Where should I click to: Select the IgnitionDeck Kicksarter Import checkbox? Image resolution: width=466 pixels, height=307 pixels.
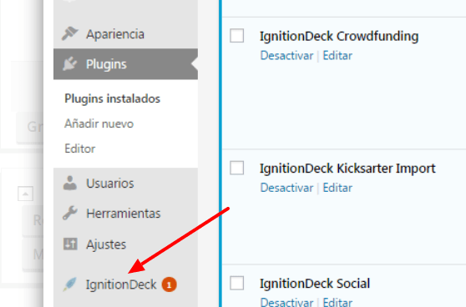tap(237, 168)
